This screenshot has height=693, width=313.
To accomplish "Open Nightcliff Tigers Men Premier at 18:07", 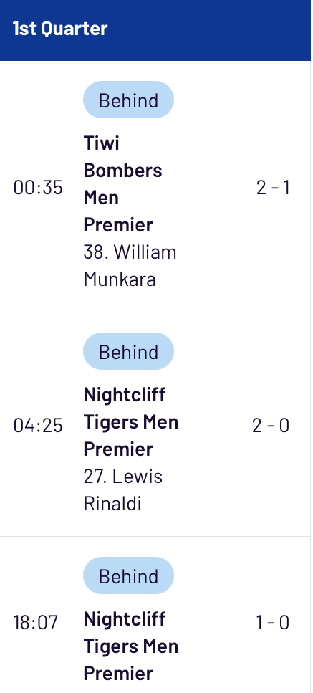I will [x=130, y=646].
